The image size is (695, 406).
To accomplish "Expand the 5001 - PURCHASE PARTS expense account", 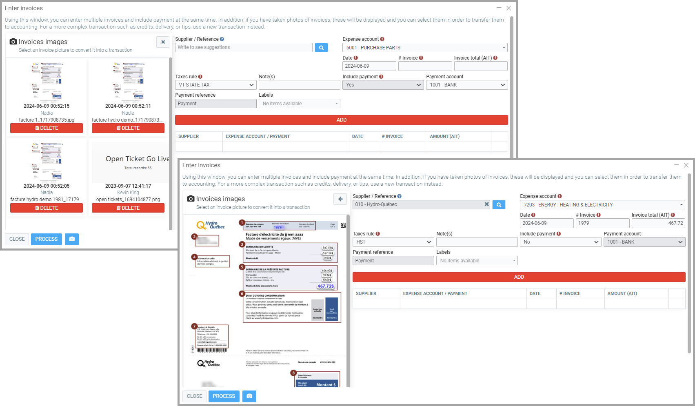I will 425,48.
